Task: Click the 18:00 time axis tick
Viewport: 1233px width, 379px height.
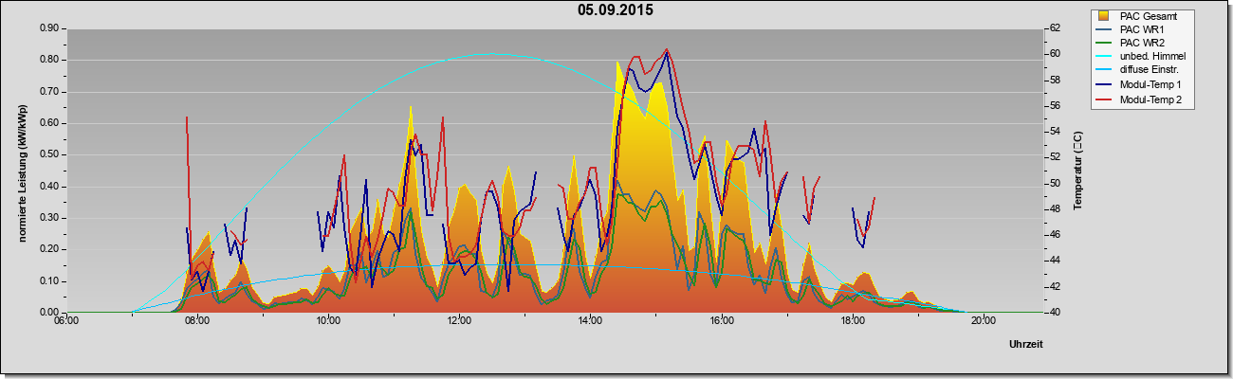Action: tap(853, 320)
